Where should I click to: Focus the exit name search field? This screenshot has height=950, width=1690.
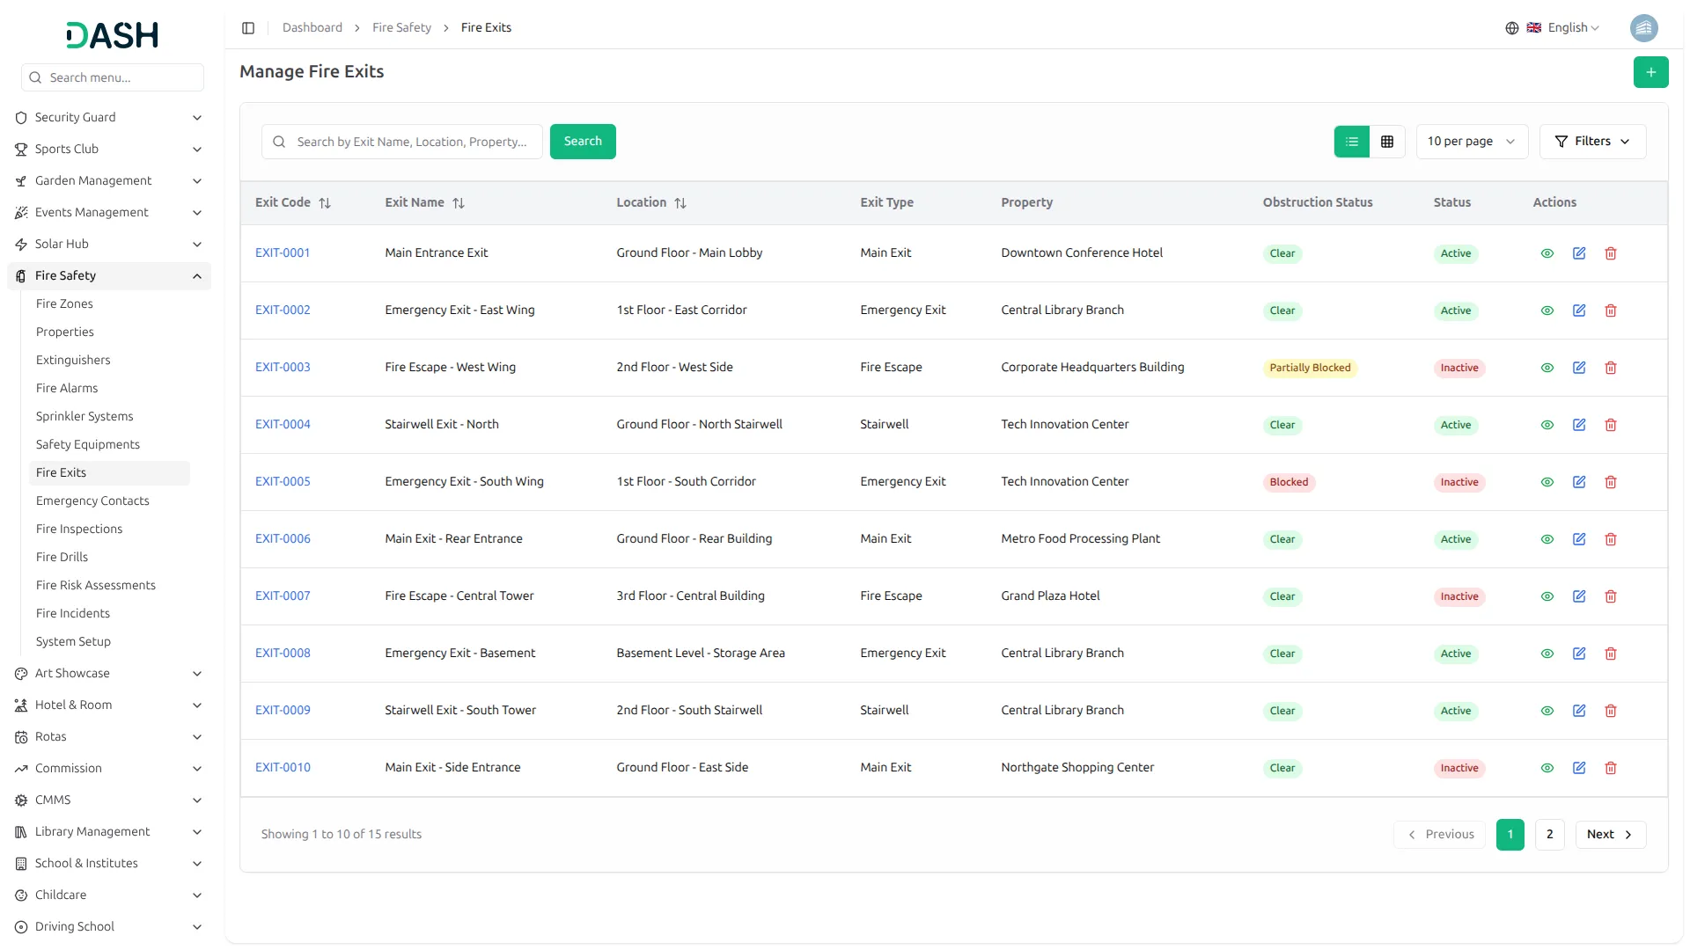(411, 142)
